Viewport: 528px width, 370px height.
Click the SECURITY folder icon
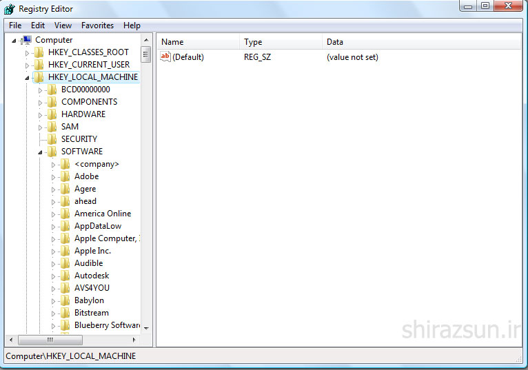pyautogui.click(x=52, y=139)
